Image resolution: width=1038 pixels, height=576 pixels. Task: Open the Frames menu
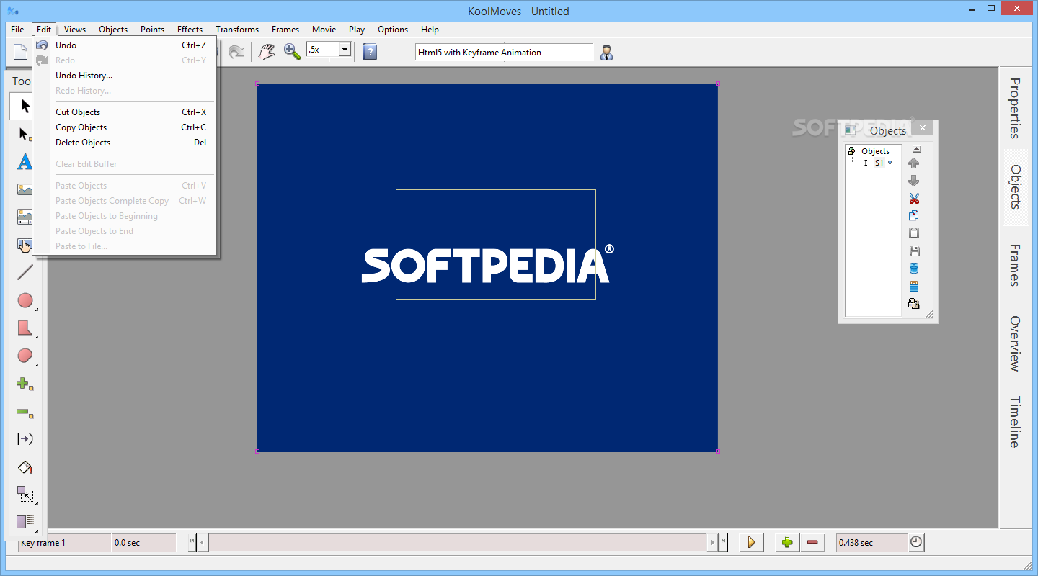point(285,30)
